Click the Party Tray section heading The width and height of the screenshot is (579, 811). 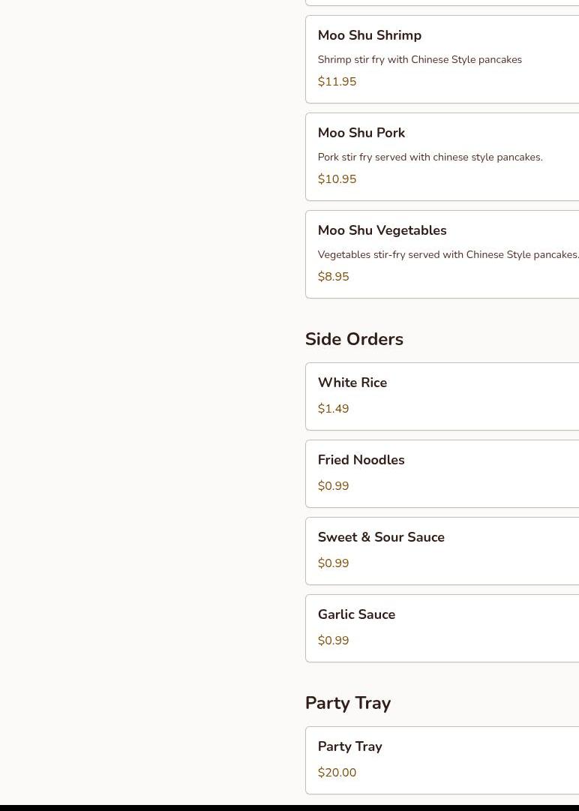[348, 703]
